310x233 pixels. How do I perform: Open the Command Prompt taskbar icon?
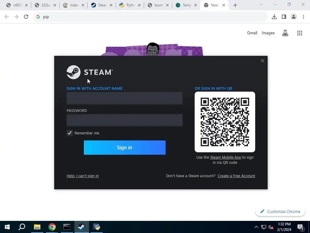[67, 227]
